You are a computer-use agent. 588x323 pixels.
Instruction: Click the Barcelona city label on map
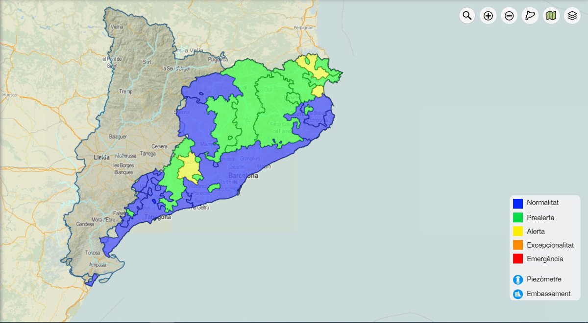(243, 176)
